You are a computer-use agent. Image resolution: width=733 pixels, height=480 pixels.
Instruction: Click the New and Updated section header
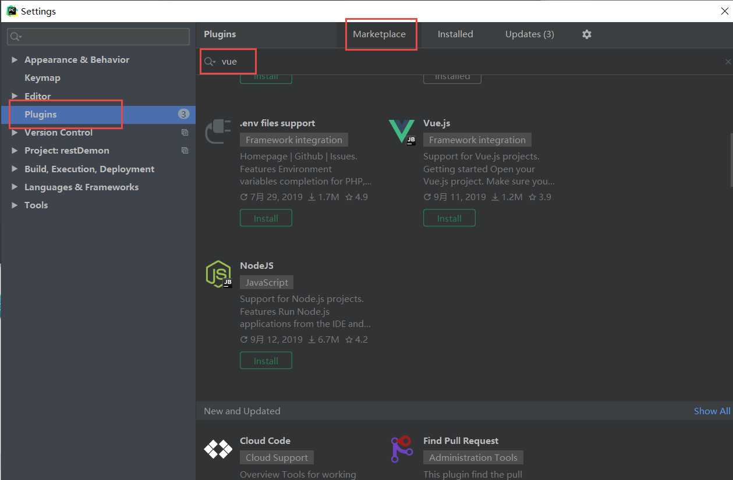[242, 411]
